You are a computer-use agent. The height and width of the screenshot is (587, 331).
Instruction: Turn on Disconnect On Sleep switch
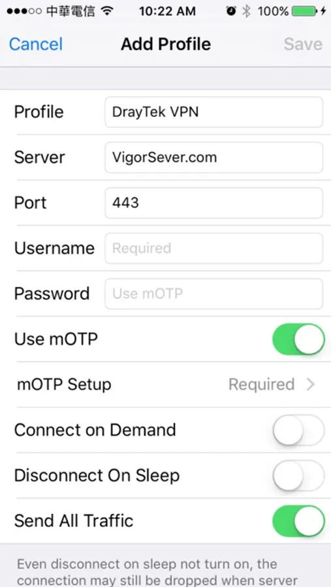(x=298, y=475)
